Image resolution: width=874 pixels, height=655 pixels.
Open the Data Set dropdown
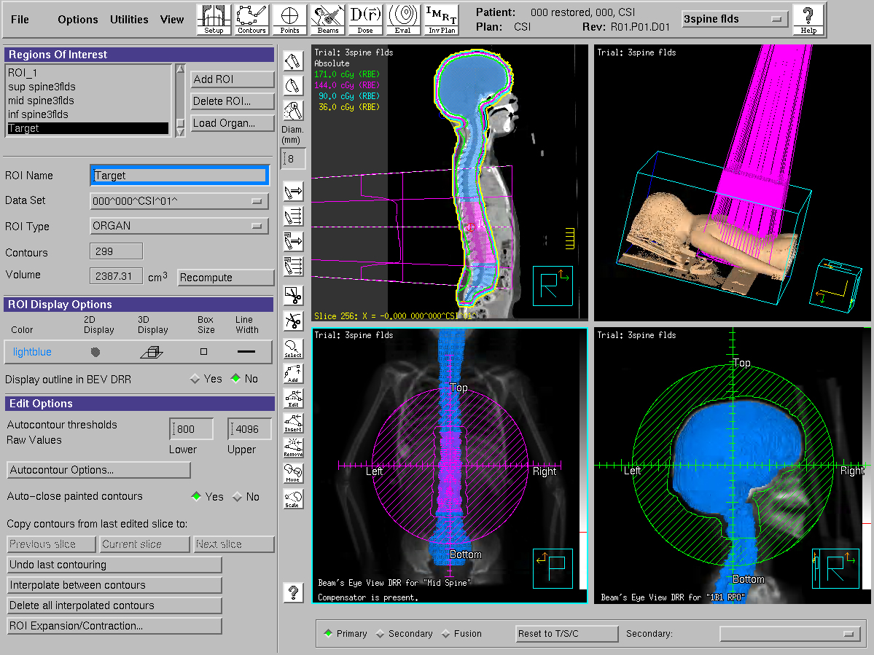tap(179, 201)
